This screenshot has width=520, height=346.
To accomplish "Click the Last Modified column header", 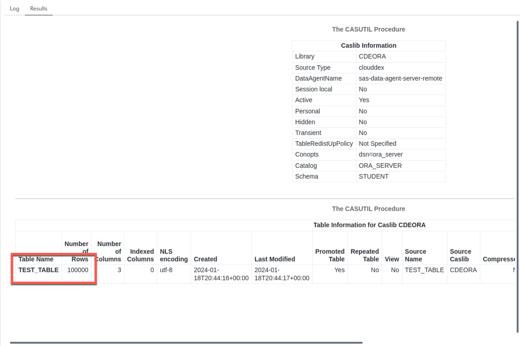I will [274, 259].
